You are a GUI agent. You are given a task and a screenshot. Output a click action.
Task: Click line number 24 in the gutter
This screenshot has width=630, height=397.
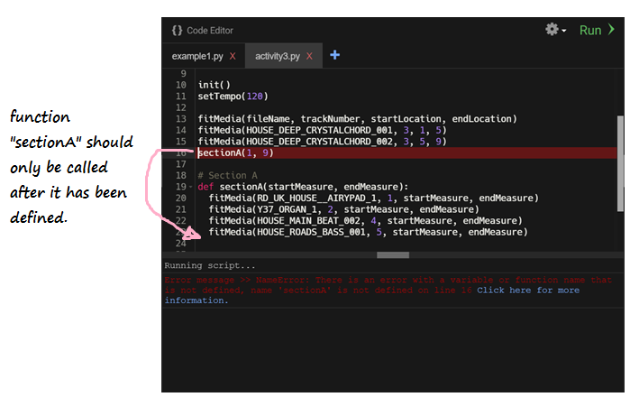180,244
